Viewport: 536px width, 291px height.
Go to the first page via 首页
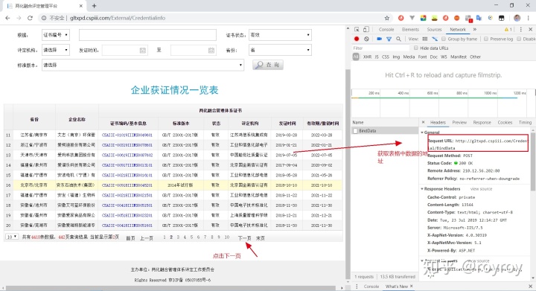pos(130,238)
